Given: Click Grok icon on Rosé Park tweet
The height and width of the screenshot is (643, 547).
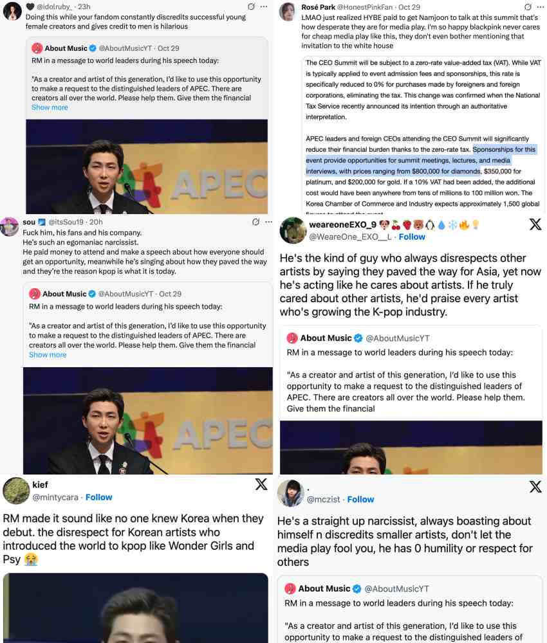Looking at the screenshot, I should [x=528, y=7].
